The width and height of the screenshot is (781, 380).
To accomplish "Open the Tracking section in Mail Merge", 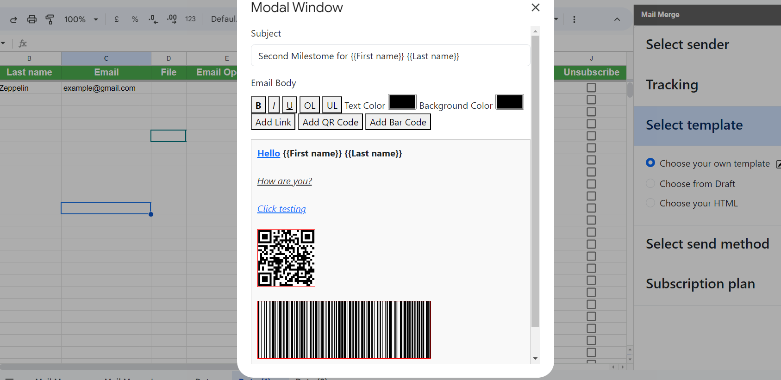I will [x=672, y=85].
